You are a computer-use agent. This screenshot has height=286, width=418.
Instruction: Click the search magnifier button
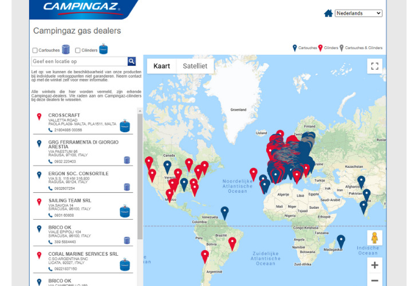click(132, 61)
